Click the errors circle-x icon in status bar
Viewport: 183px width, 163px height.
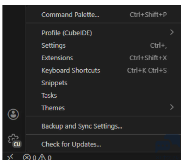27,157
